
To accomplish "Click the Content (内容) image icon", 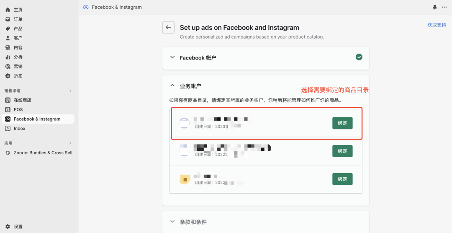I will pos(8,47).
